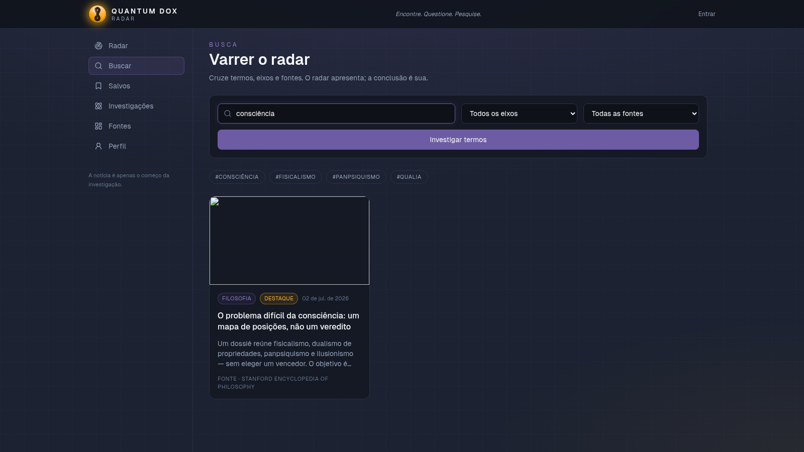Click the search icon inside the query field
The image size is (804, 452).
point(228,114)
